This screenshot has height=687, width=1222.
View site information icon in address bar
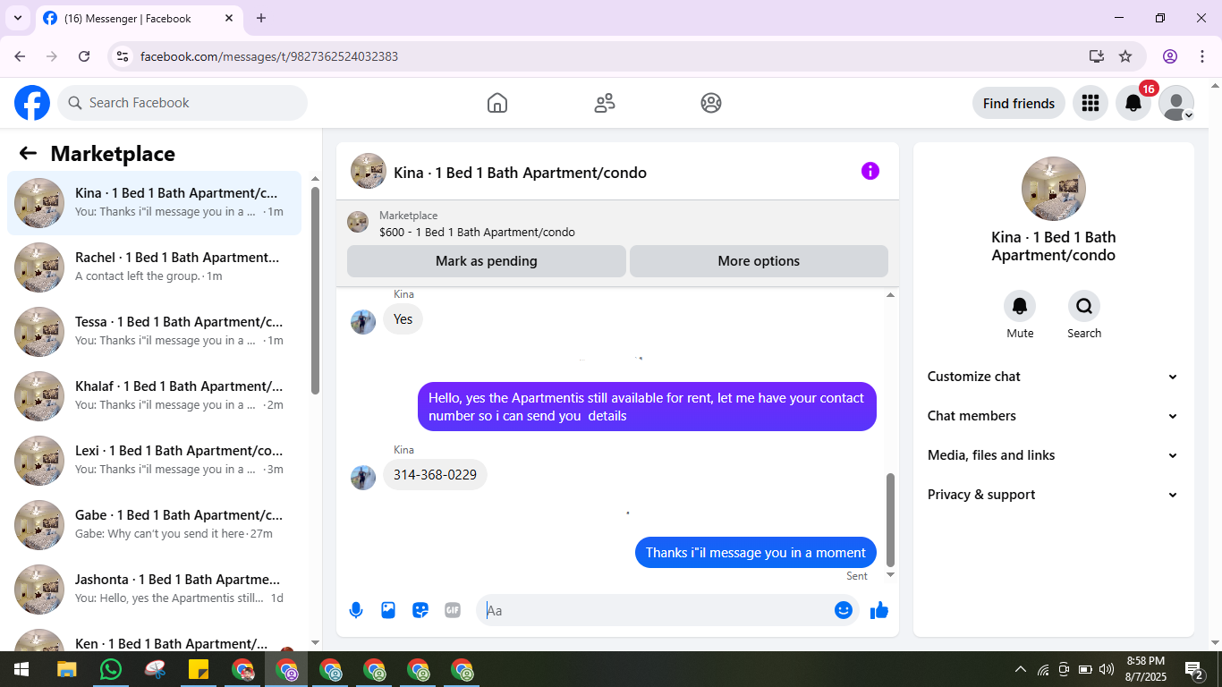tap(123, 56)
